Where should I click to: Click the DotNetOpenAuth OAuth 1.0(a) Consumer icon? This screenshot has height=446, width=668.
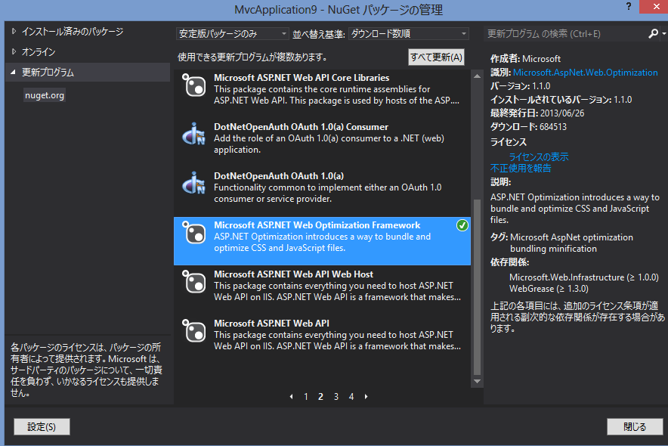point(194,135)
